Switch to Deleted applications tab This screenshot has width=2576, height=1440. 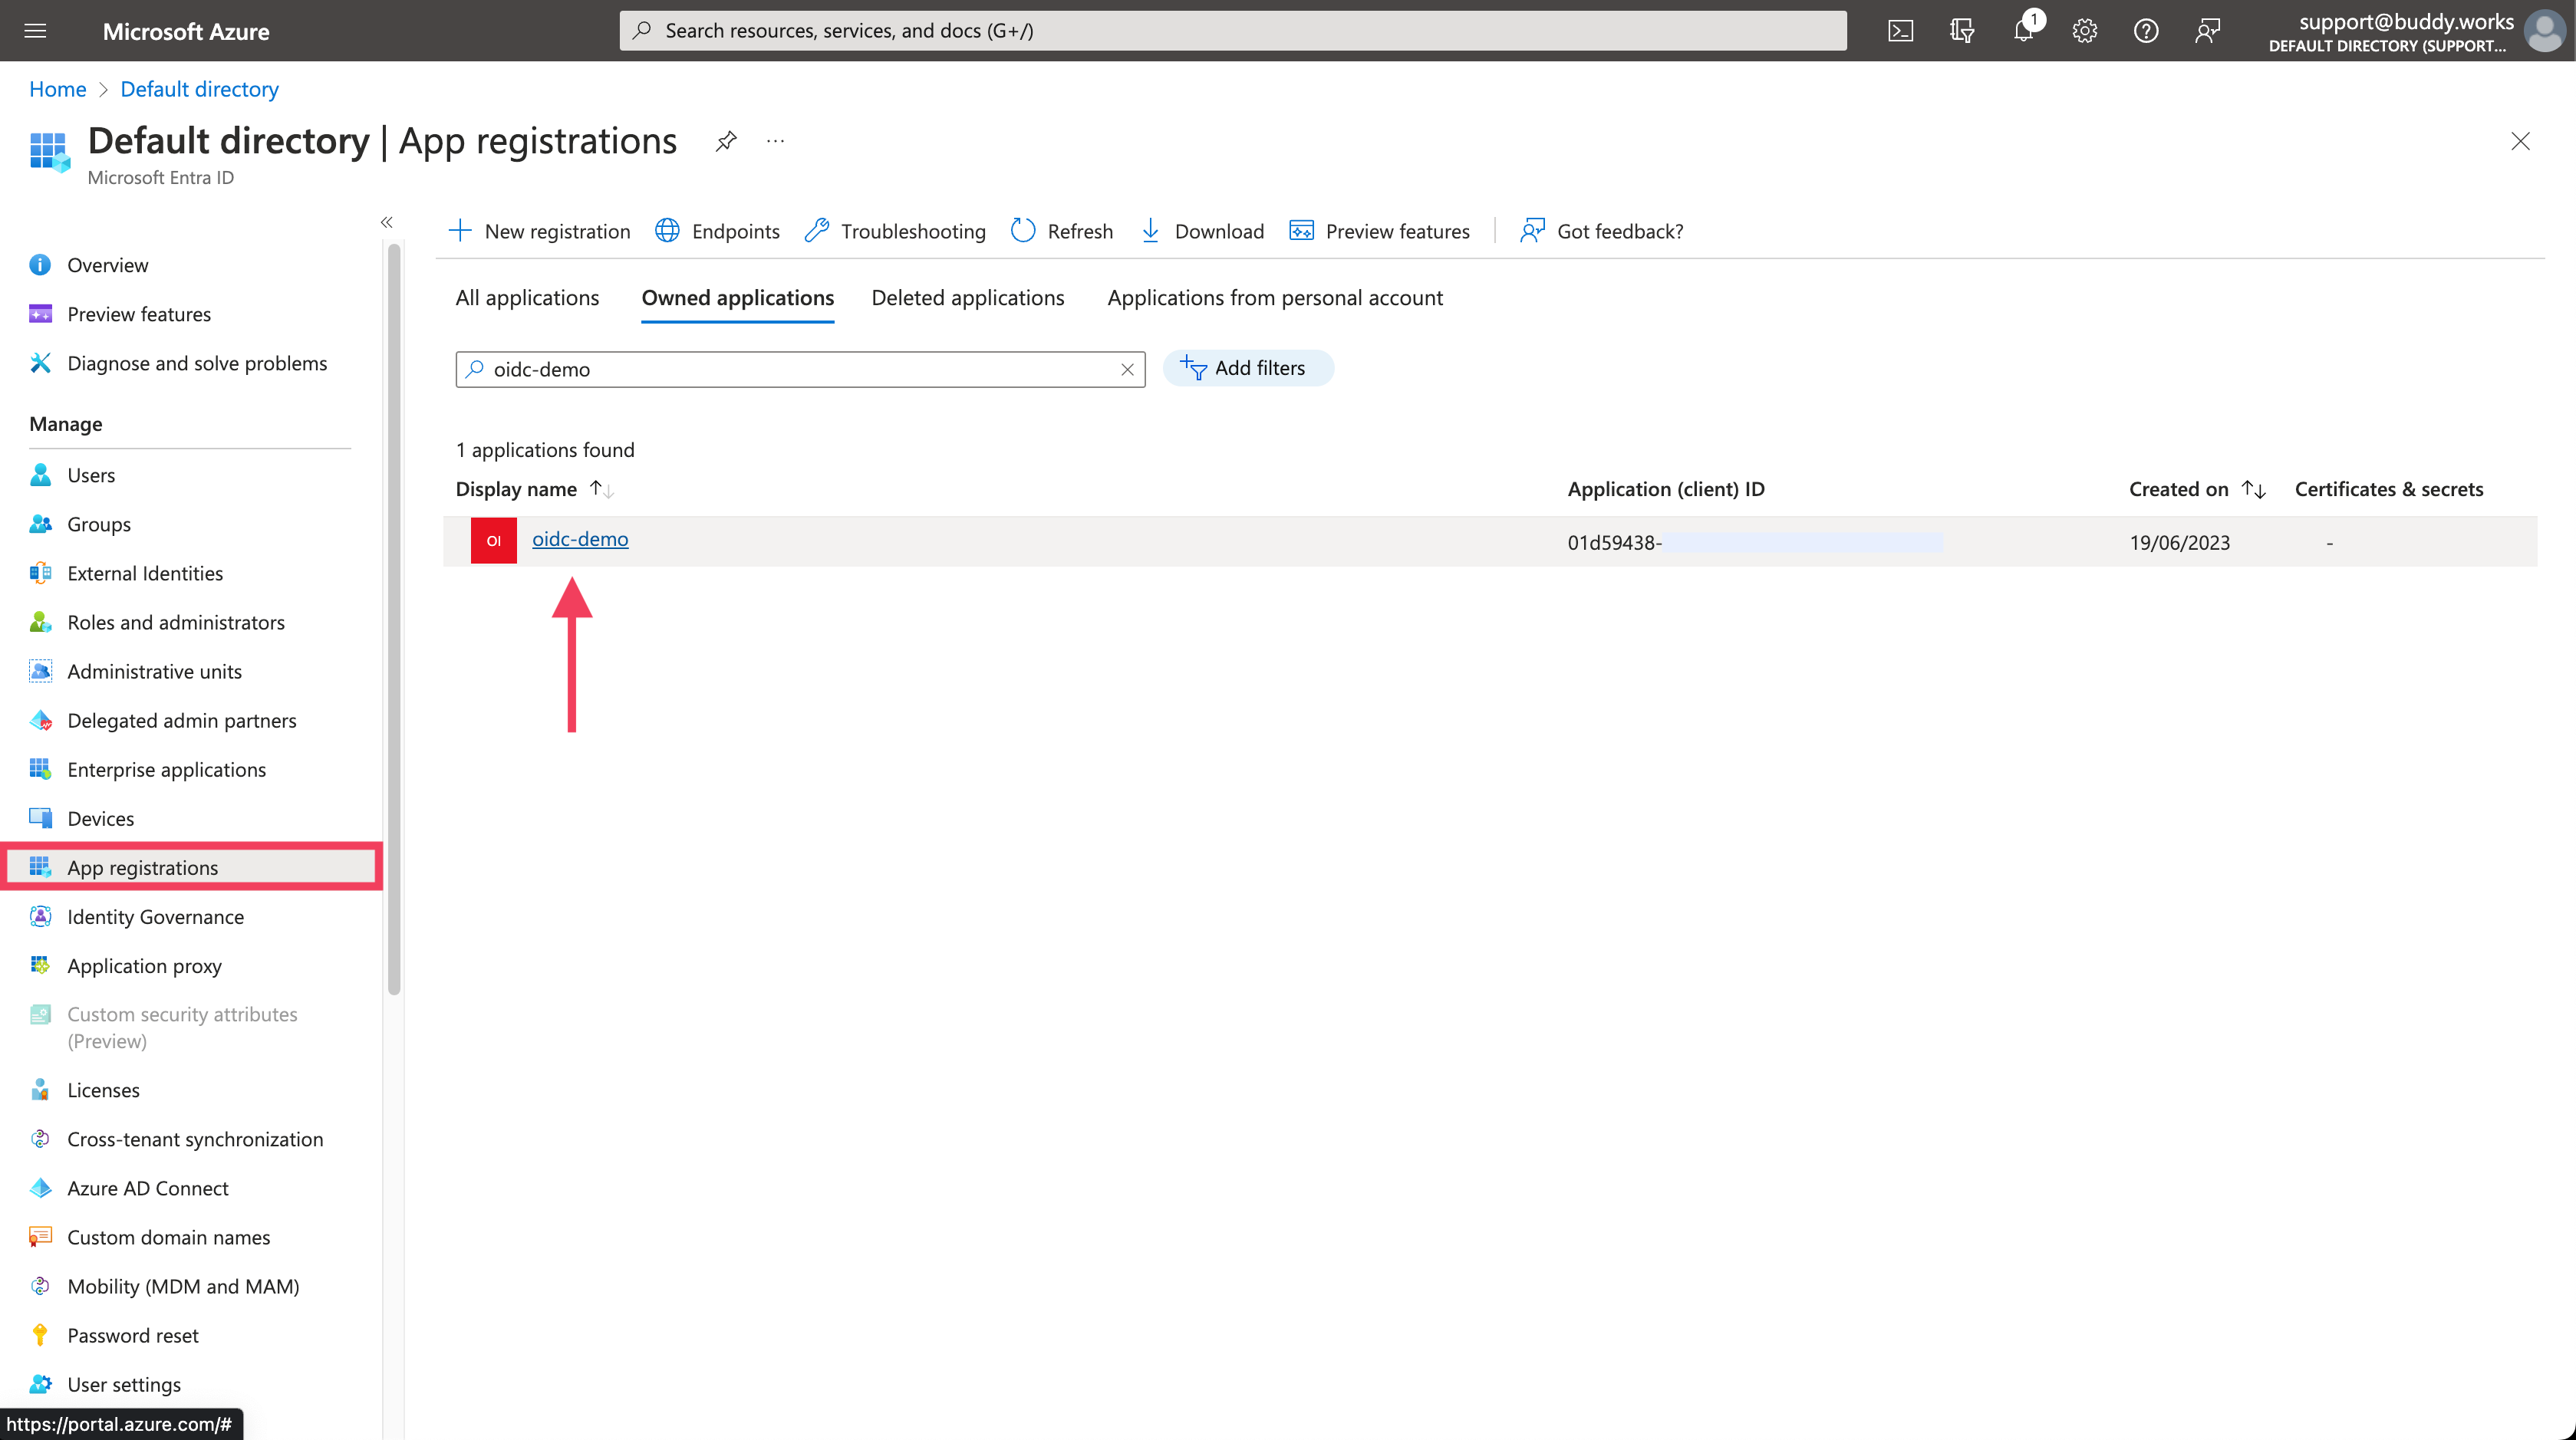tap(967, 298)
